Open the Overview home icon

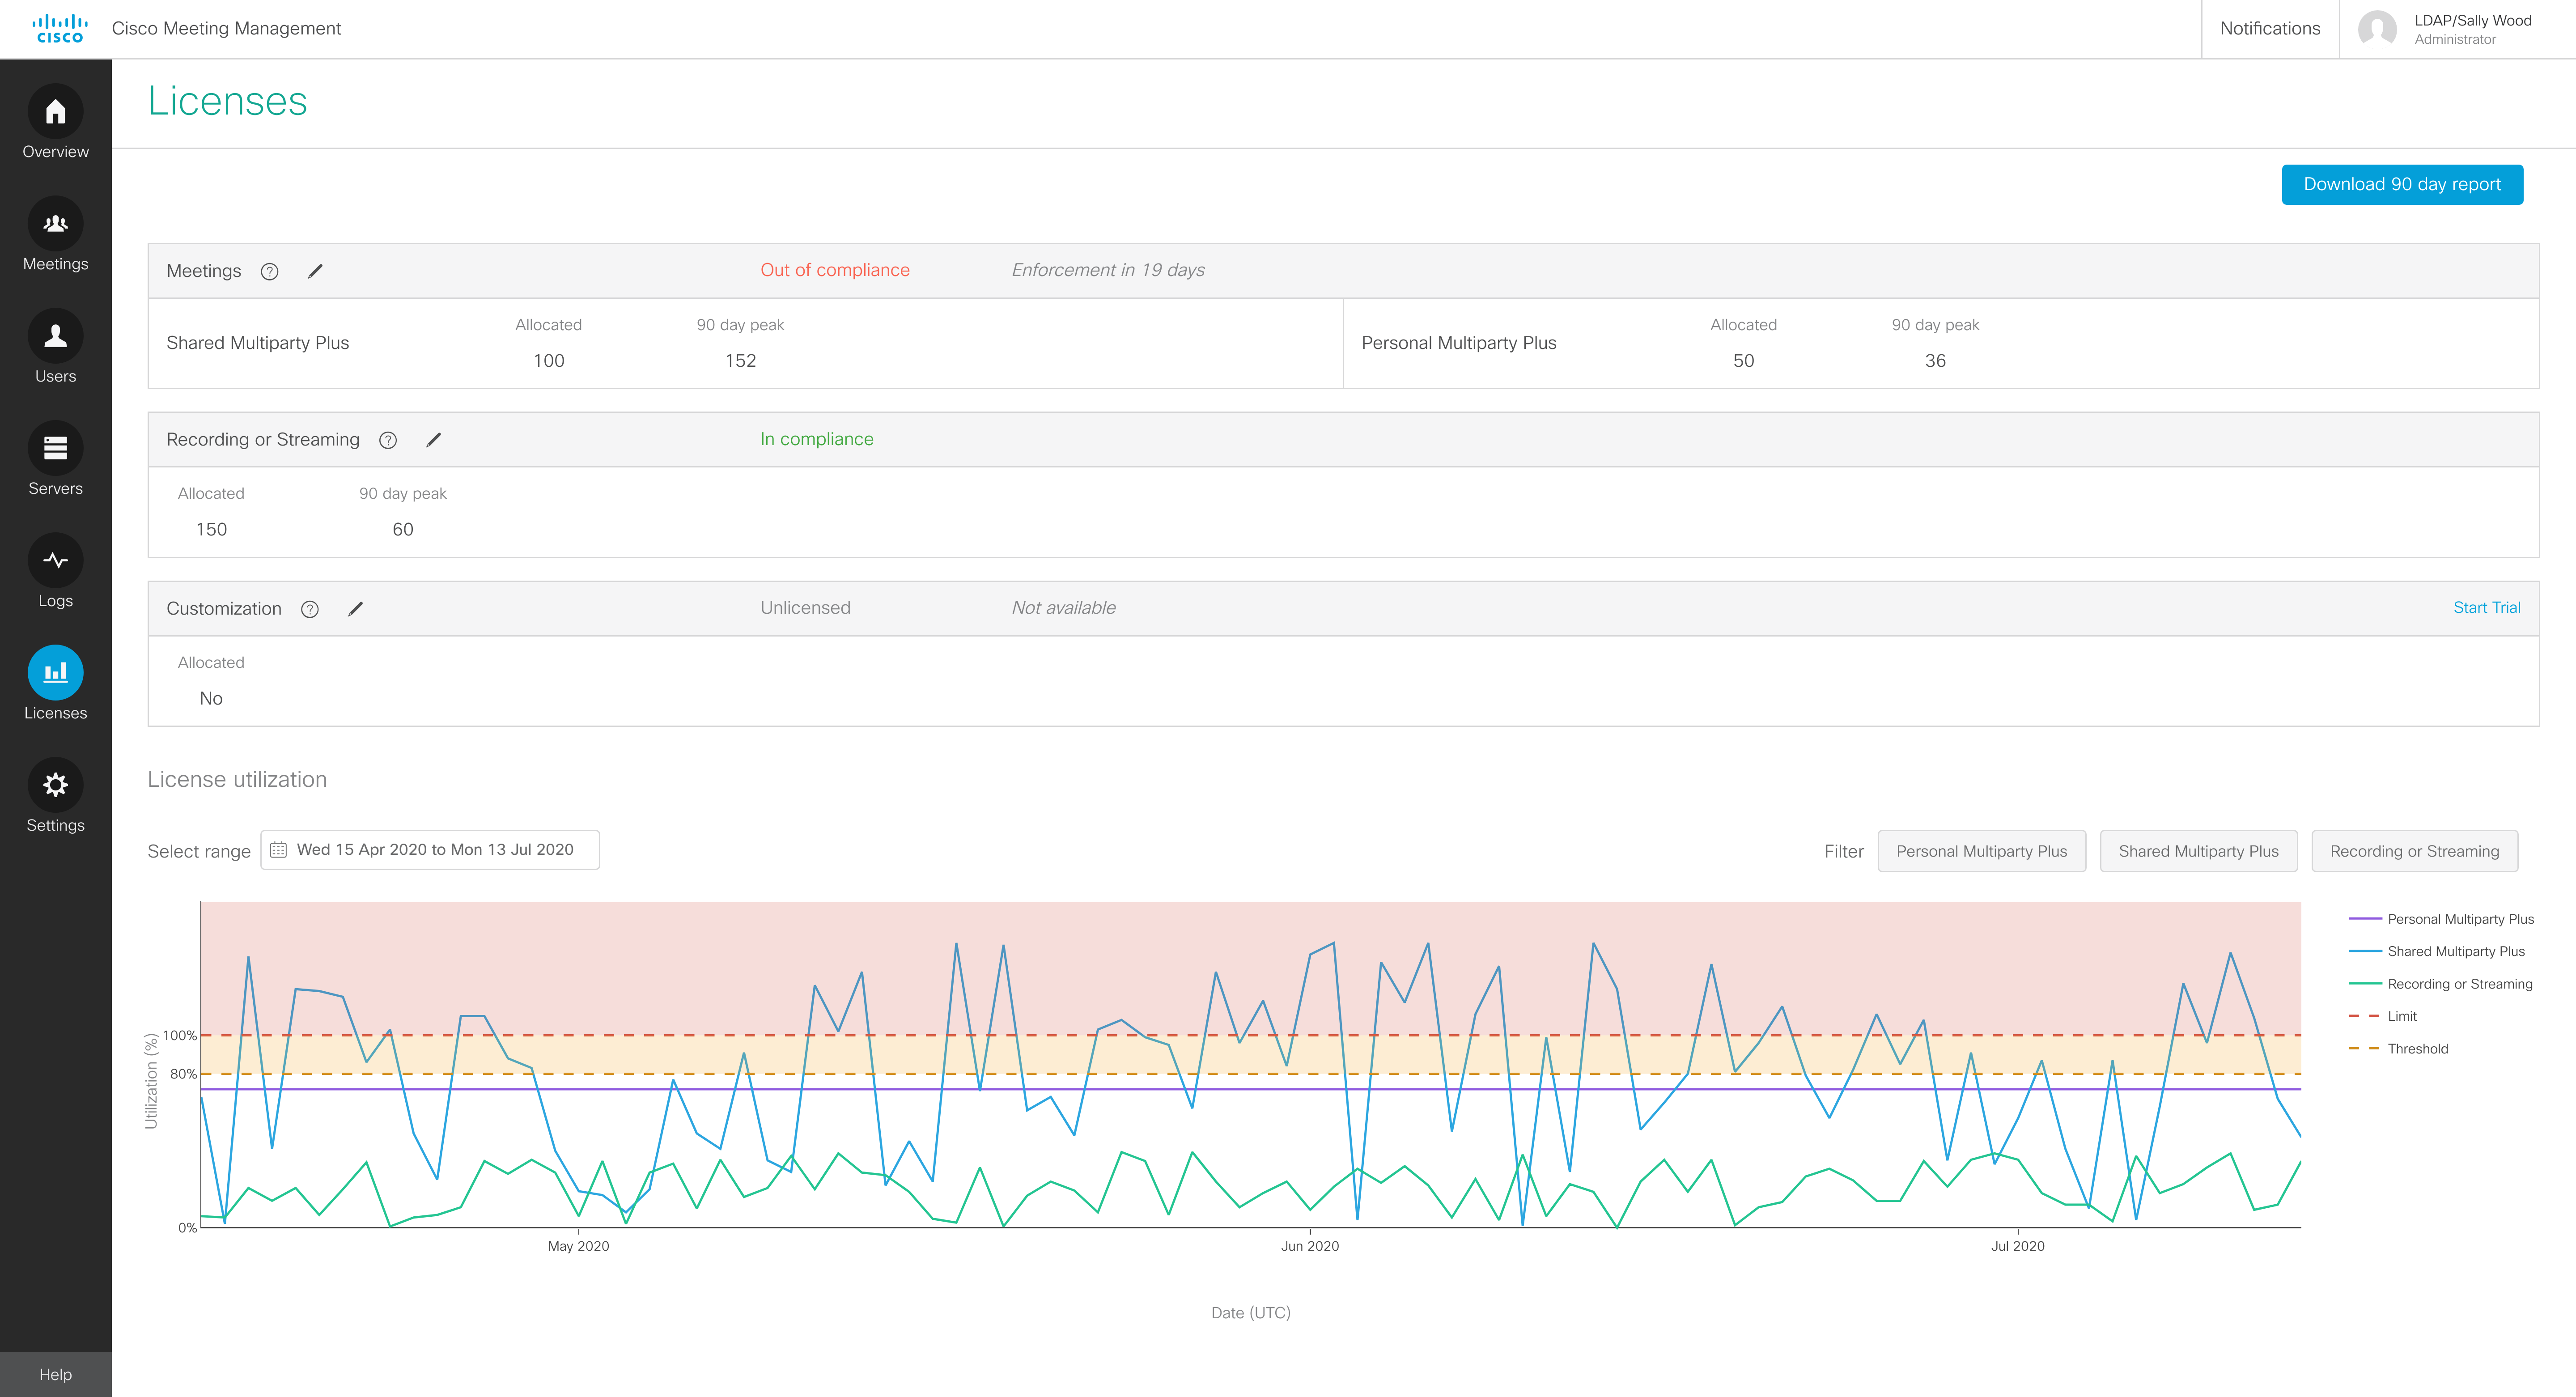click(x=55, y=112)
